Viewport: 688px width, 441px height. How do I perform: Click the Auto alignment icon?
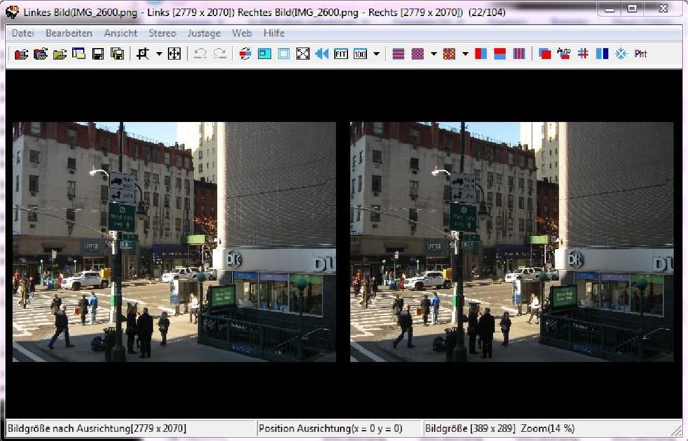(x=564, y=54)
